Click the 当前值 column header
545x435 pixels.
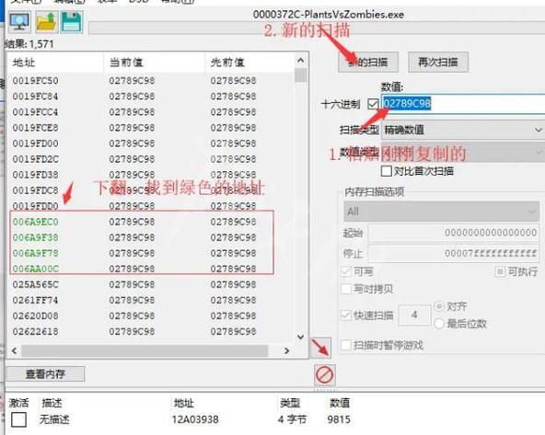click(154, 63)
